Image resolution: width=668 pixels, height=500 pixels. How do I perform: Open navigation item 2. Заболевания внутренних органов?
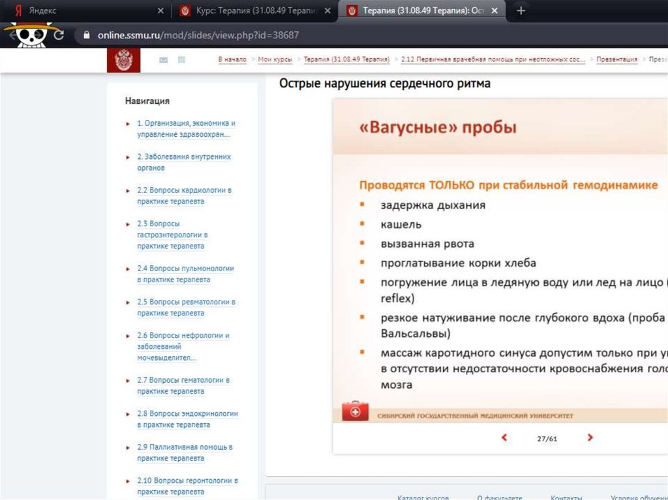183,162
